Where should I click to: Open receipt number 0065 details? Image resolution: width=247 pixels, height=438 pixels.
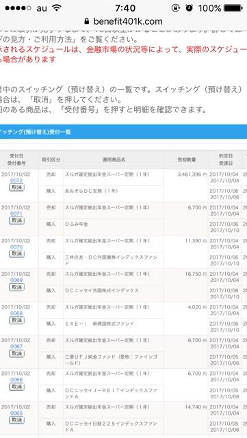(16, 413)
